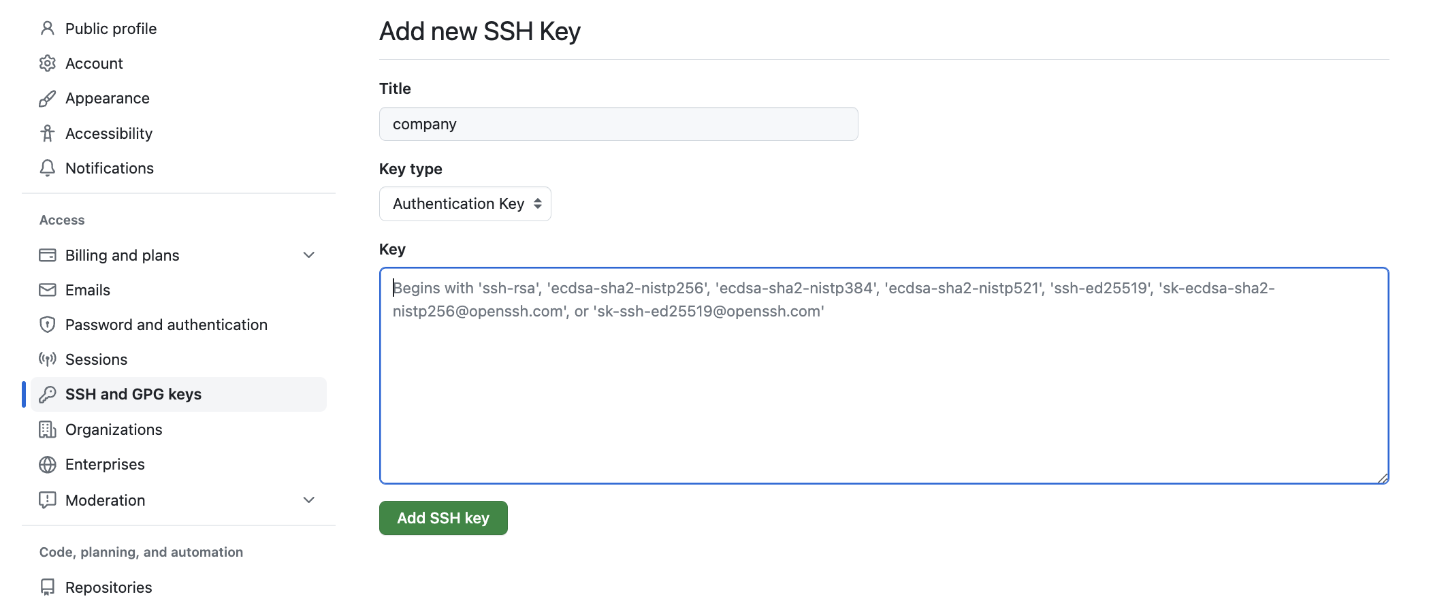Viewport: 1431px width, 603px height.
Task: Click the Accessibility figure icon
Action: (x=47, y=133)
